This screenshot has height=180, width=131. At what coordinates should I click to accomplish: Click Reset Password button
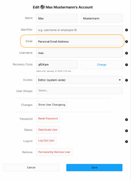coord(48,119)
